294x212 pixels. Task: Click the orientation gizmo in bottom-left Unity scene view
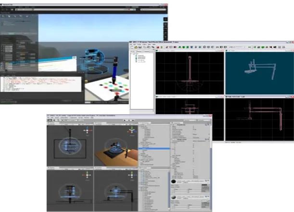point(87,175)
